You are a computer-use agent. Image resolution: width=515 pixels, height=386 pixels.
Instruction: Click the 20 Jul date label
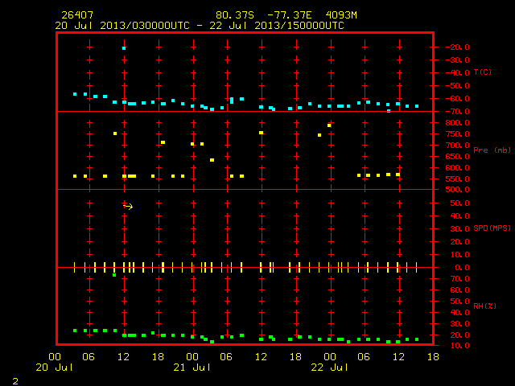click(55, 368)
